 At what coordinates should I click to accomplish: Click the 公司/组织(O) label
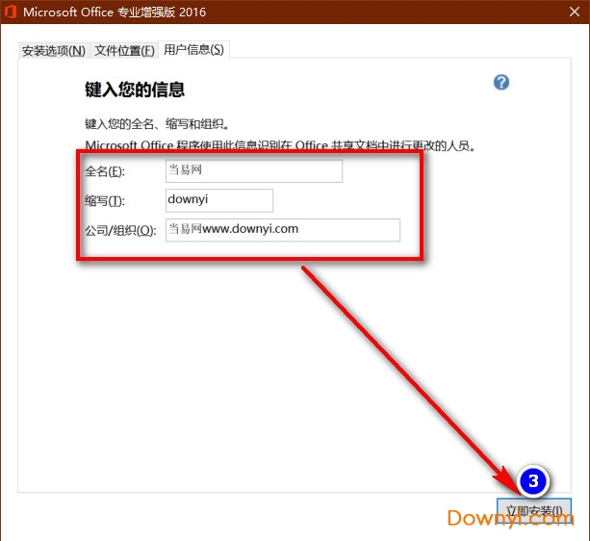tap(120, 229)
